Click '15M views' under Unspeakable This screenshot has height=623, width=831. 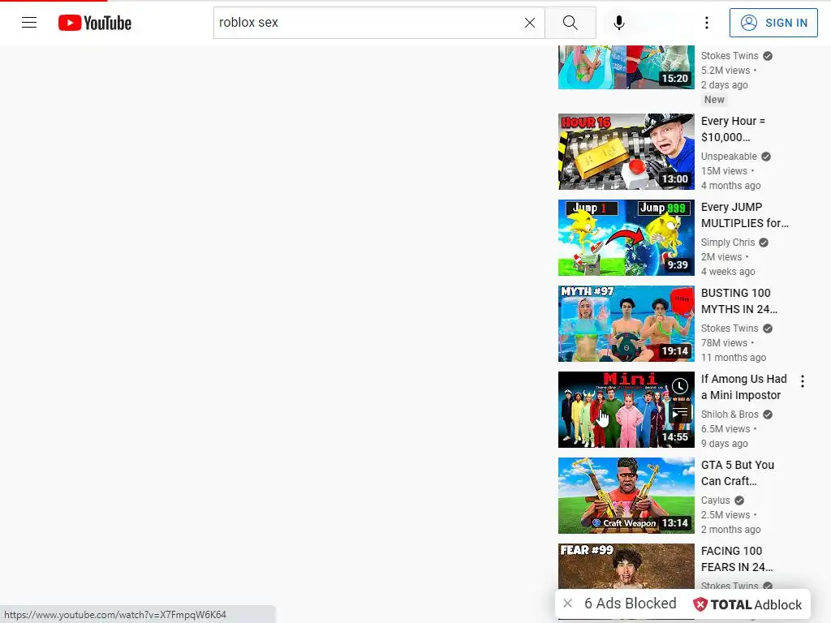point(724,171)
